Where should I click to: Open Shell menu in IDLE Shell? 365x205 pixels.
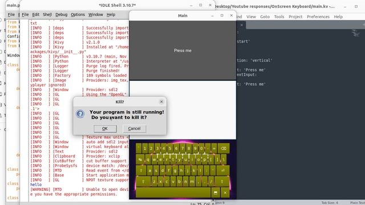[x=47, y=15]
